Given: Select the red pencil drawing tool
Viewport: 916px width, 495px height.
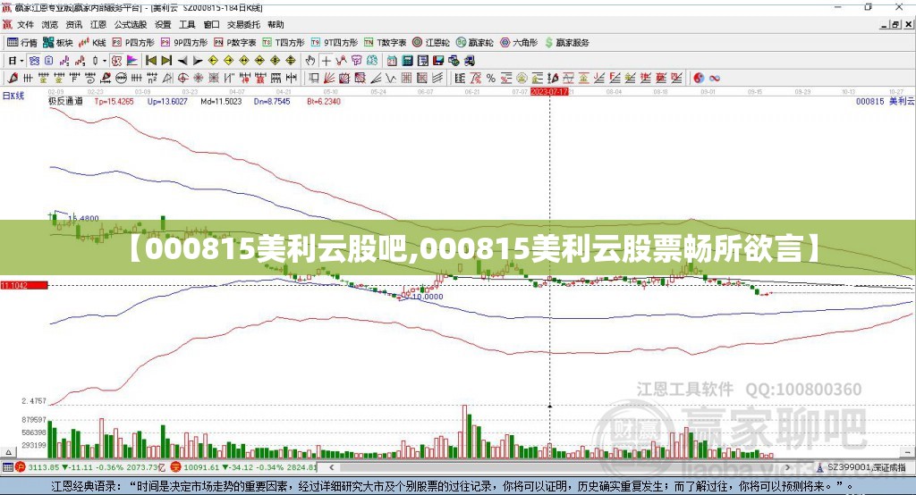Looking at the screenshot, I should tap(13, 79).
